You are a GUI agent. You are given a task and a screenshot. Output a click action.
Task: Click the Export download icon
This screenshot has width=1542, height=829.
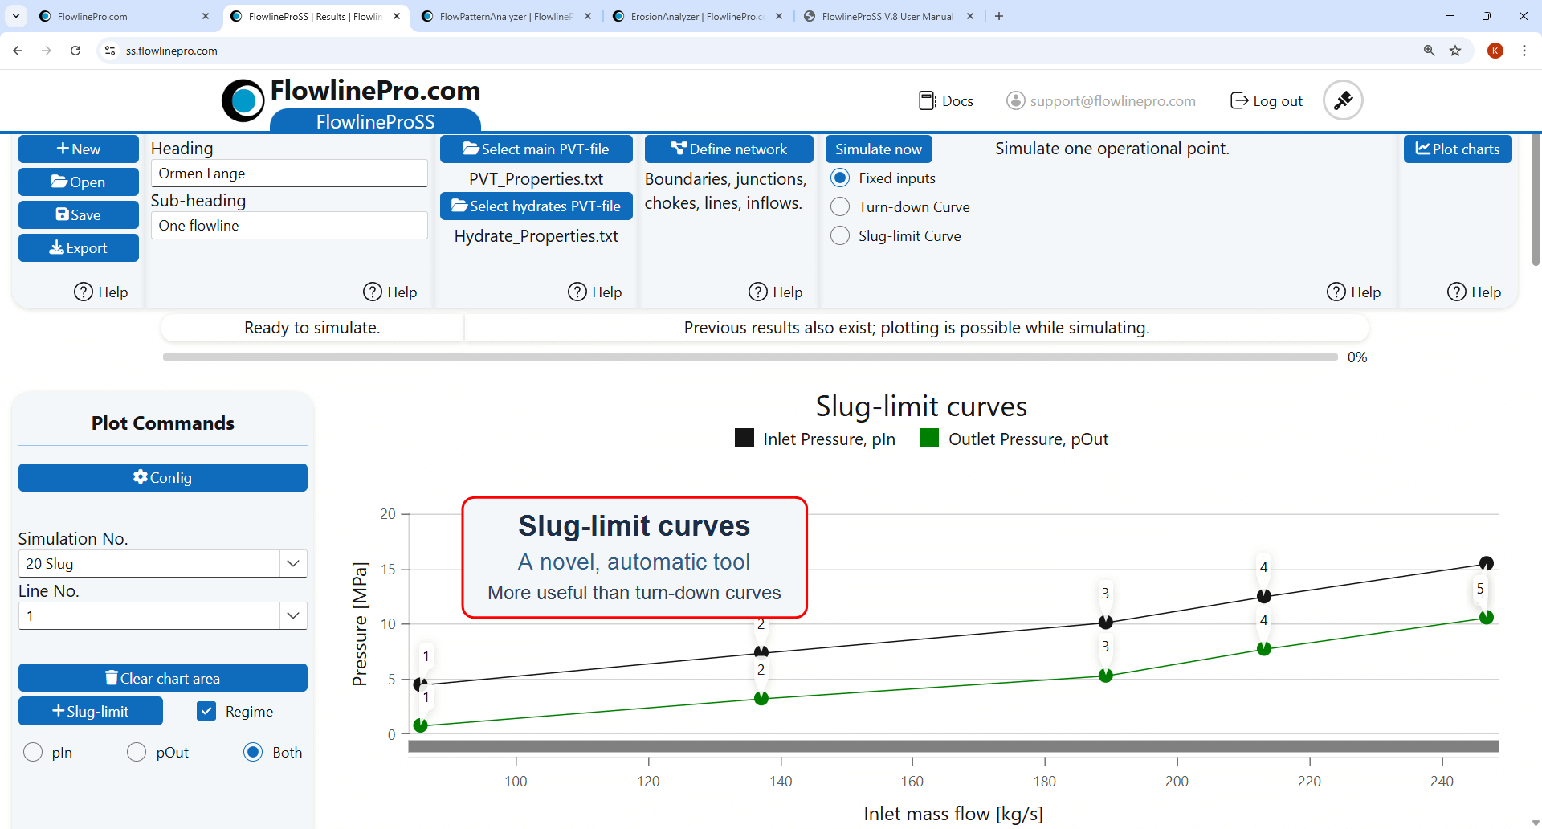click(55, 247)
